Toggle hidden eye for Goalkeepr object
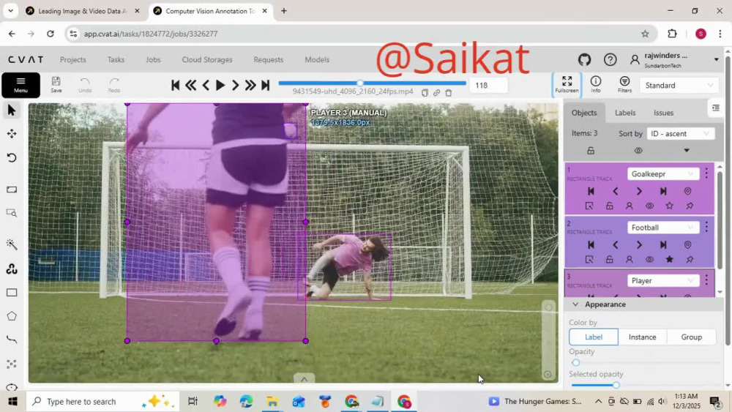 point(649,206)
